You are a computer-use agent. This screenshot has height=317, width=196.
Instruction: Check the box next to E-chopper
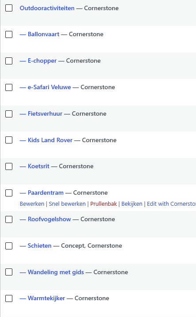pos(9,61)
